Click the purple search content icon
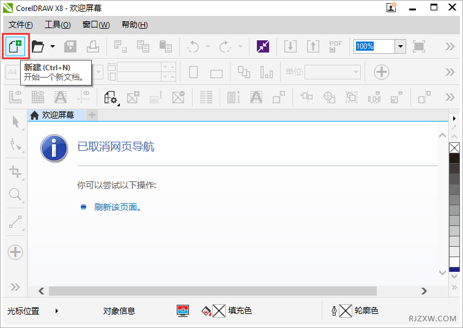Viewport: 463px width, 328px height. (263, 46)
